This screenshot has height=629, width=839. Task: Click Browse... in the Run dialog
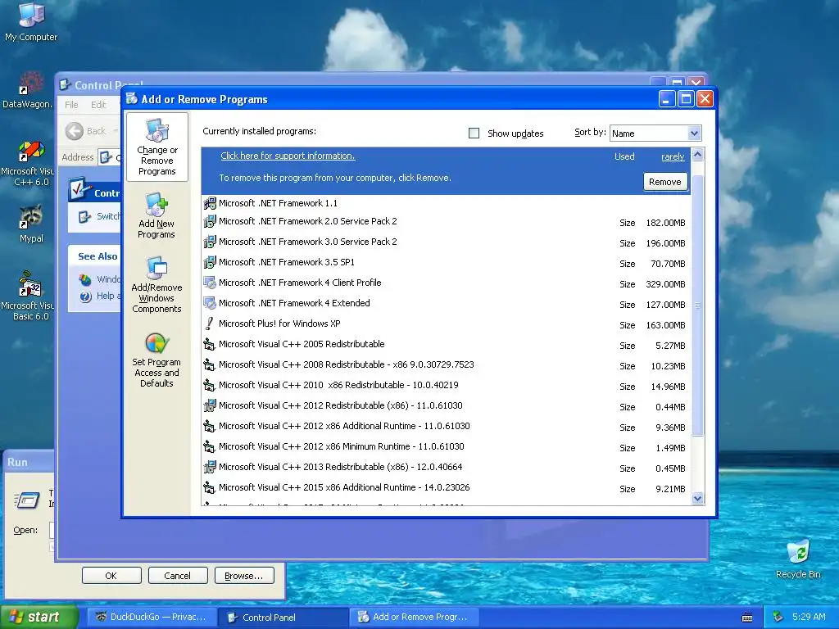244,576
